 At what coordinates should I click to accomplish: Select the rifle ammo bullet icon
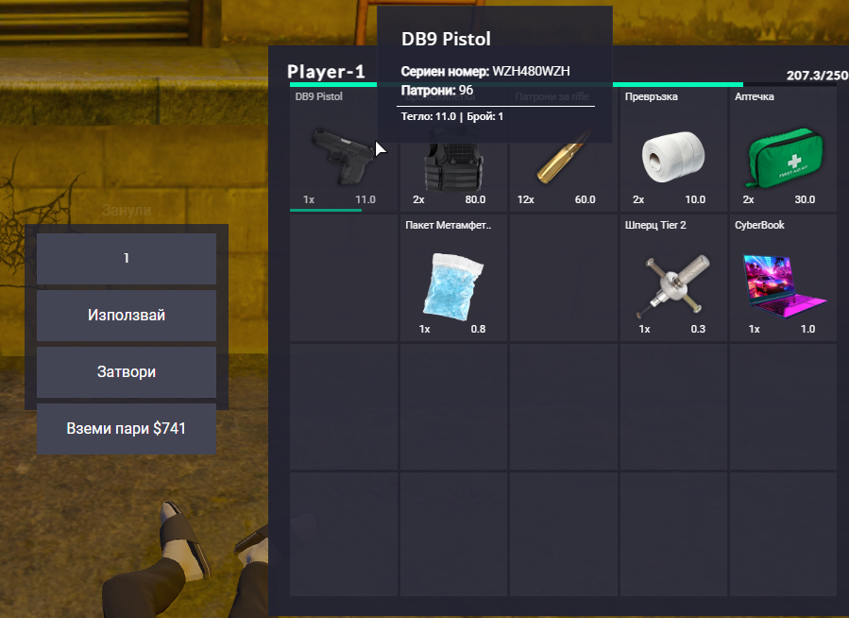pyautogui.click(x=561, y=160)
